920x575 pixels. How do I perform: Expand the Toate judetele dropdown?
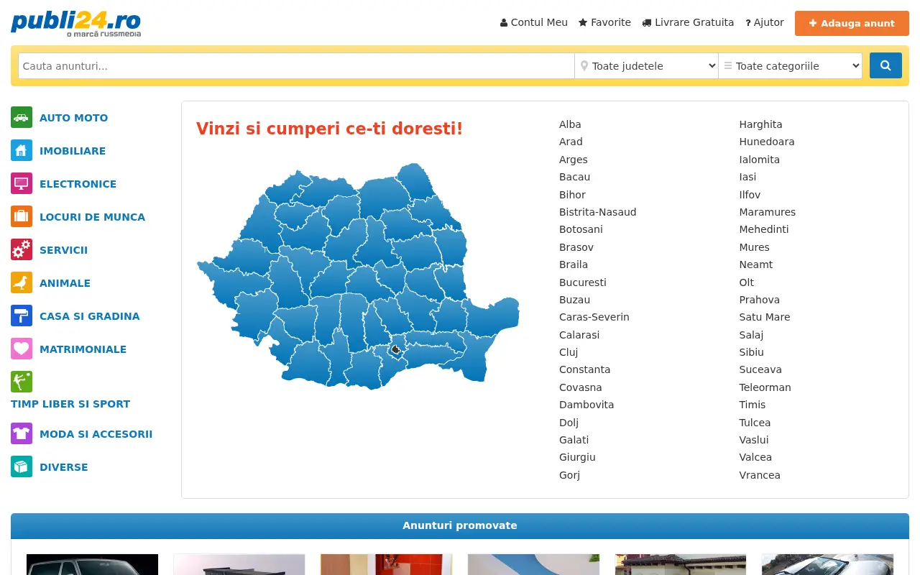pyautogui.click(x=646, y=65)
